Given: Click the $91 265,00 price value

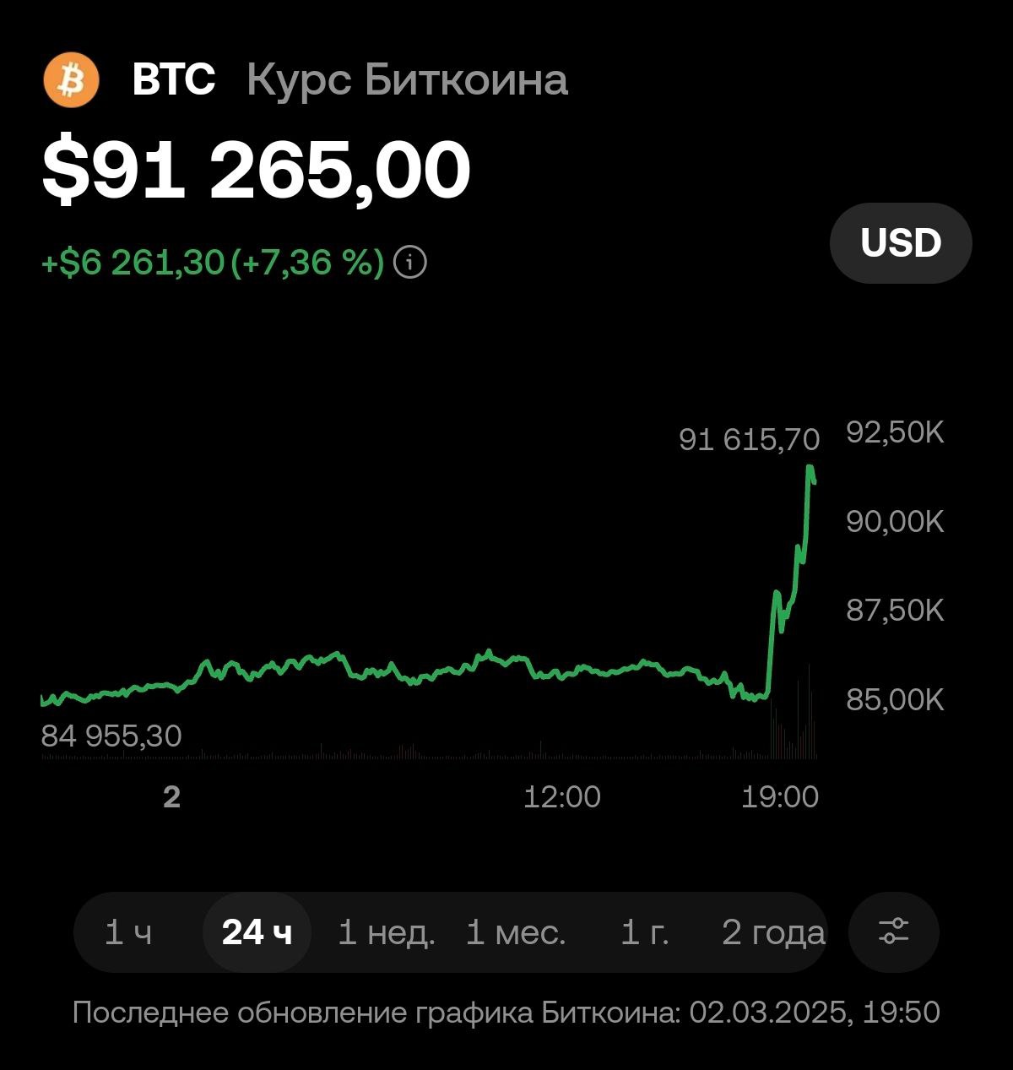Looking at the screenshot, I should [257, 171].
